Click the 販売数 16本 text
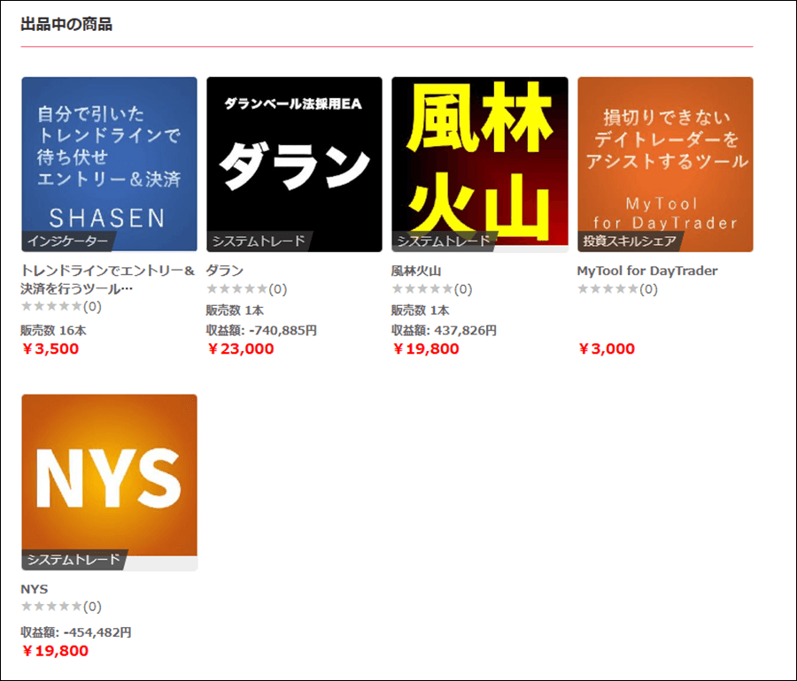The width and height of the screenshot is (797, 681). click(53, 331)
